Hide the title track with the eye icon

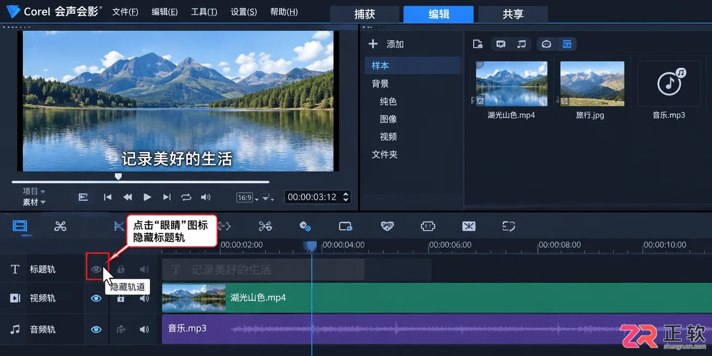pos(96,269)
